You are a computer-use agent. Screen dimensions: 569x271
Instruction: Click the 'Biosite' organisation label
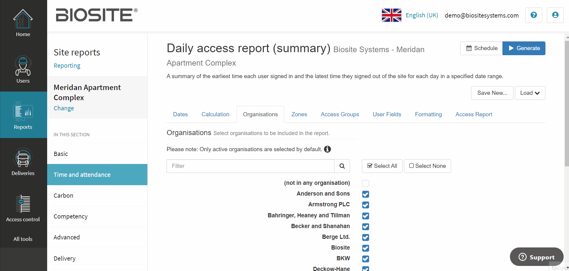coord(340,248)
